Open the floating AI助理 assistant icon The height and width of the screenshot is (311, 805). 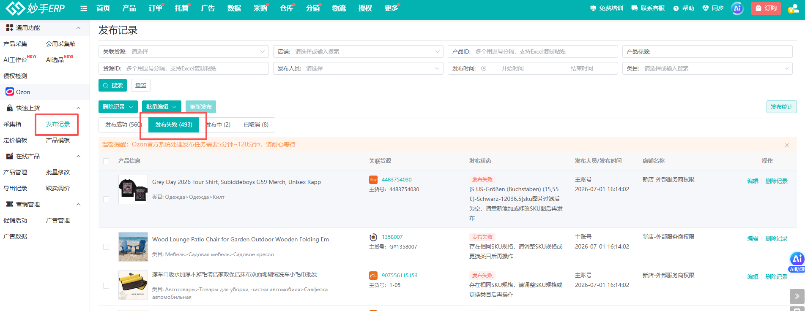[x=797, y=262]
